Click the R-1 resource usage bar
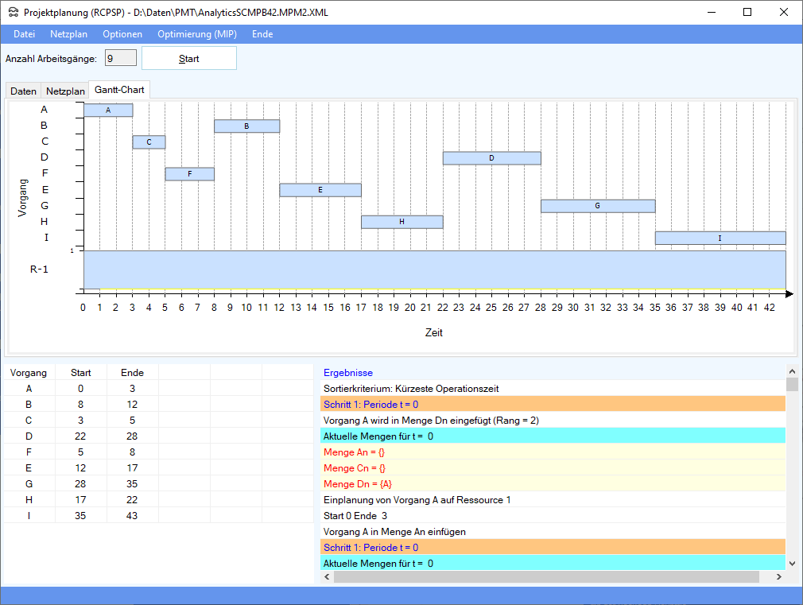 (x=434, y=270)
